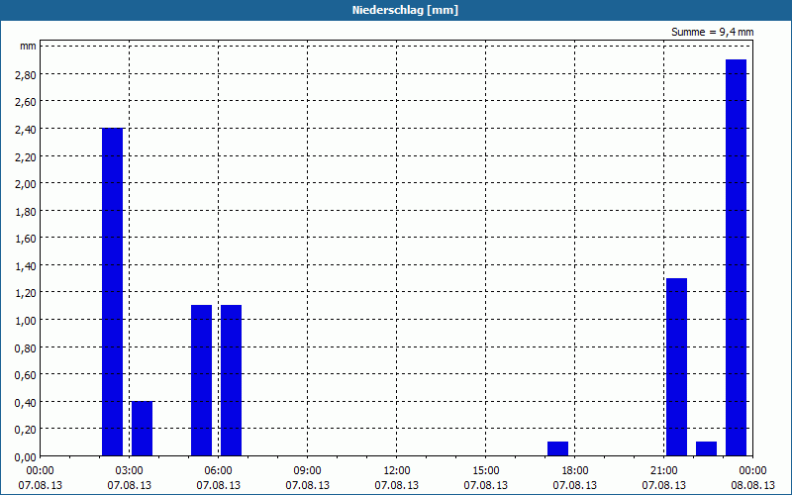Screen dimensions: 792x495
Task: Click the small 0,10 mm bar after 22:00
Action: pos(707,449)
